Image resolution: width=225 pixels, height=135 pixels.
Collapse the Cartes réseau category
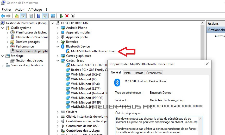point(58,60)
